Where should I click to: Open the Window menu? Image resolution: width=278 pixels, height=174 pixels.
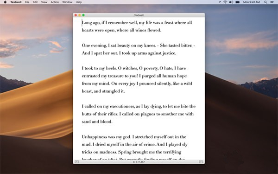pos(67,2)
